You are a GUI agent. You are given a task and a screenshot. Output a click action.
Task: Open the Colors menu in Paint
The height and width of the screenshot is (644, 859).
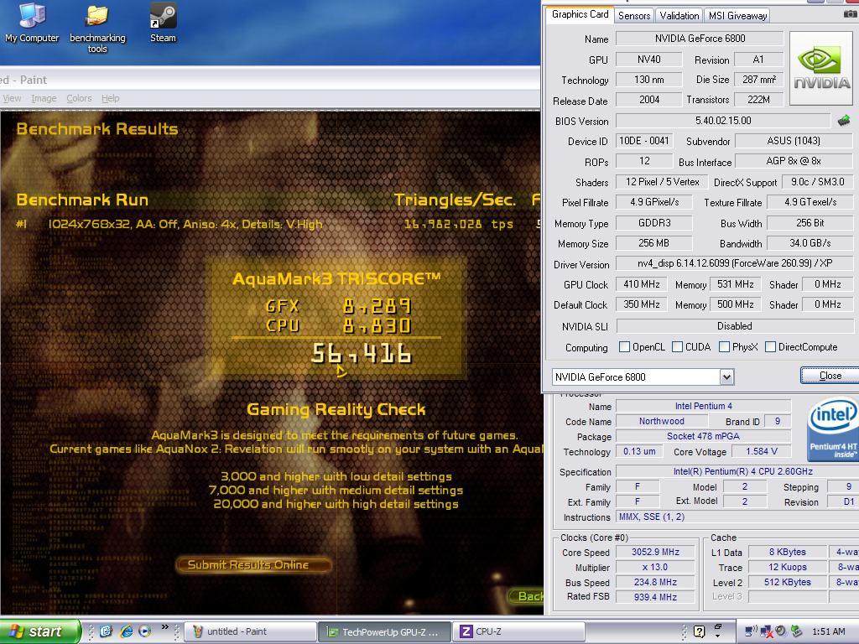[x=79, y=99]
